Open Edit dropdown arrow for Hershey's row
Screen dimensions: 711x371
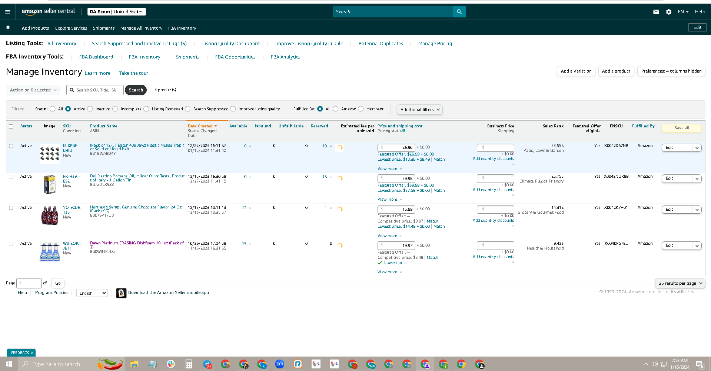tap(697, 210)
